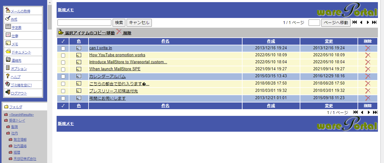Open the SearchResults folder
384x163 pixels.
coord(21,115)
